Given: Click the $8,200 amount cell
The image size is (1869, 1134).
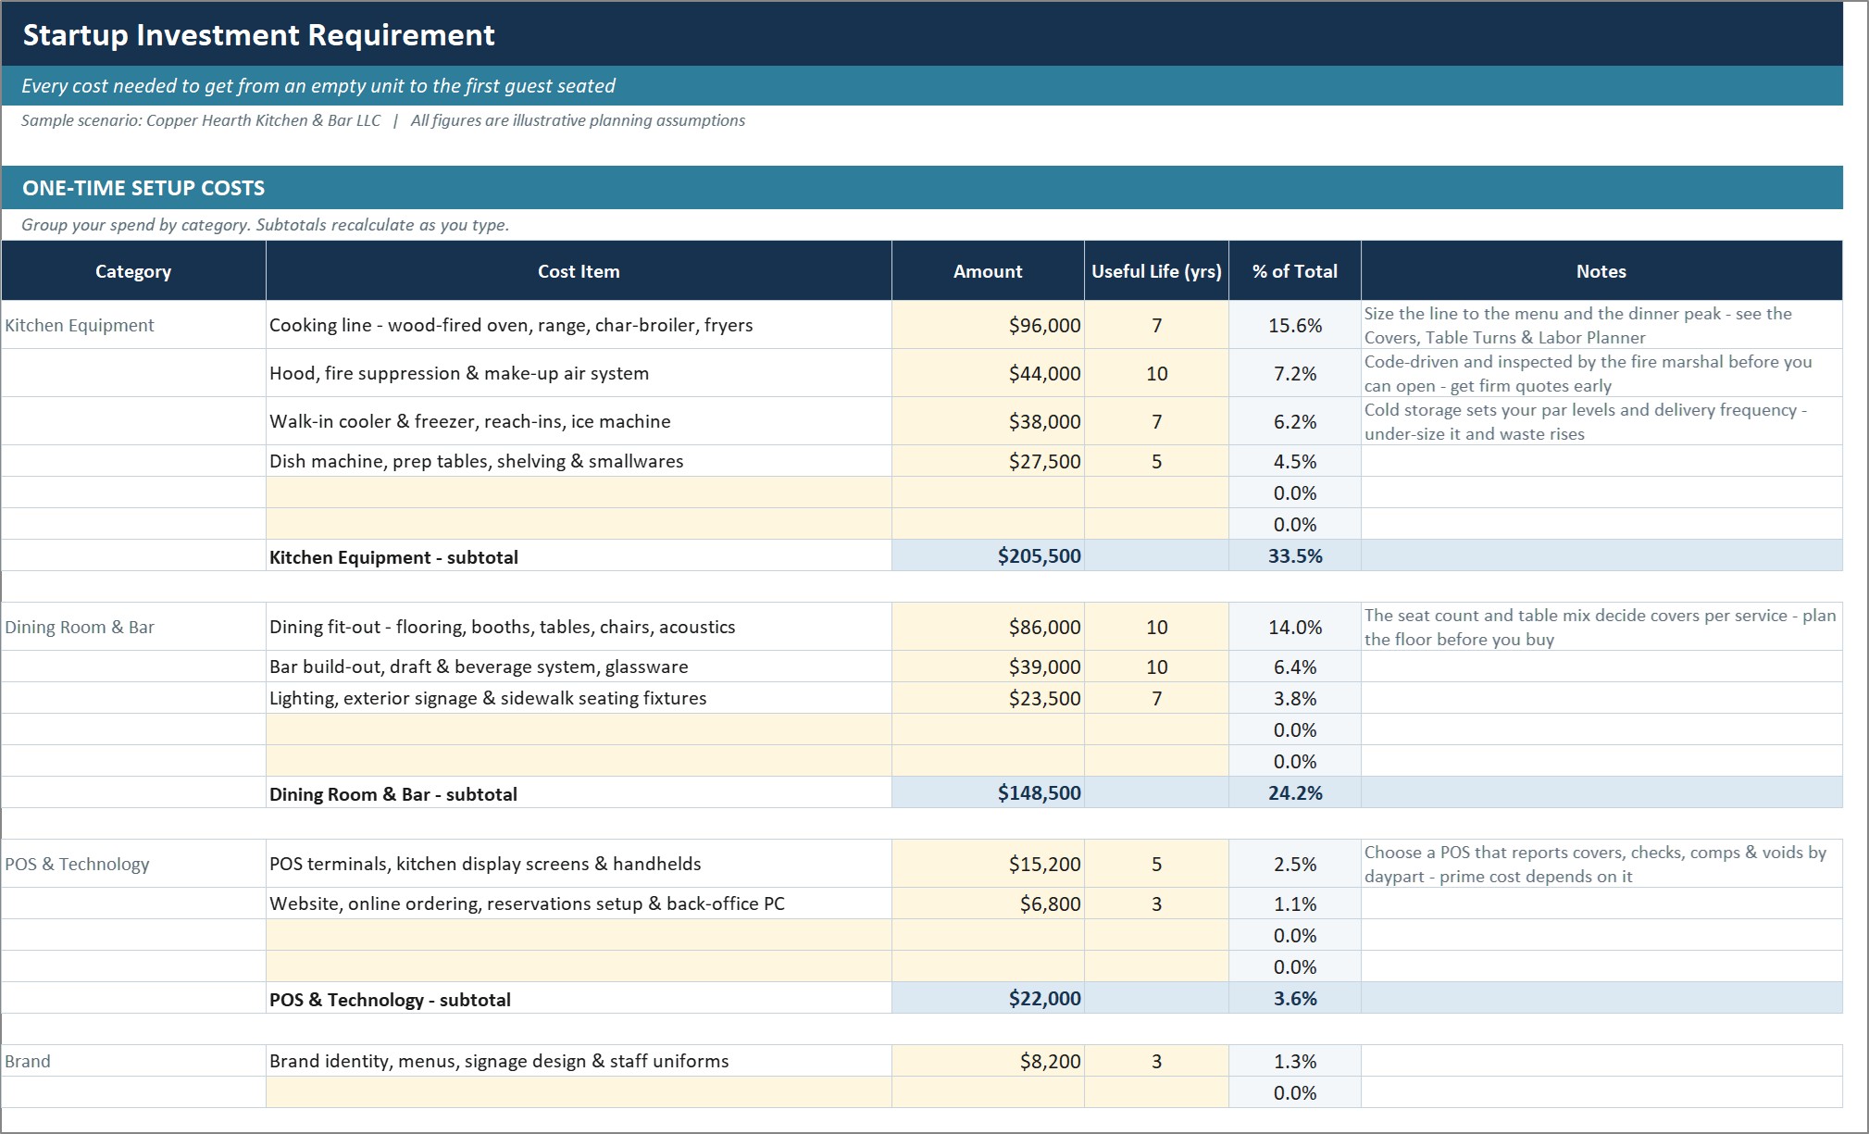Looking at the screenshot, I should tap(988, 1061).
